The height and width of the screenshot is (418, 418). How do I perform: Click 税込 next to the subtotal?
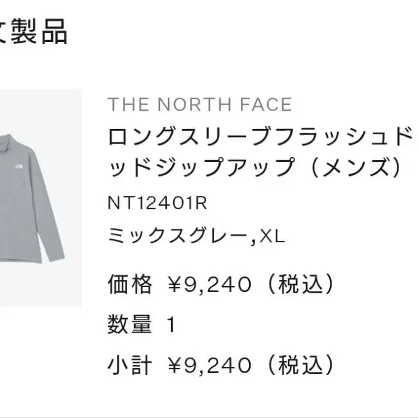pyautogui.click(x=301, y=364)
